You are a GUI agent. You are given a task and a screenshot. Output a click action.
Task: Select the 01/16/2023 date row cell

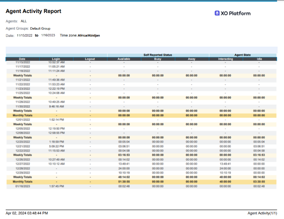(x=22, y=186)
